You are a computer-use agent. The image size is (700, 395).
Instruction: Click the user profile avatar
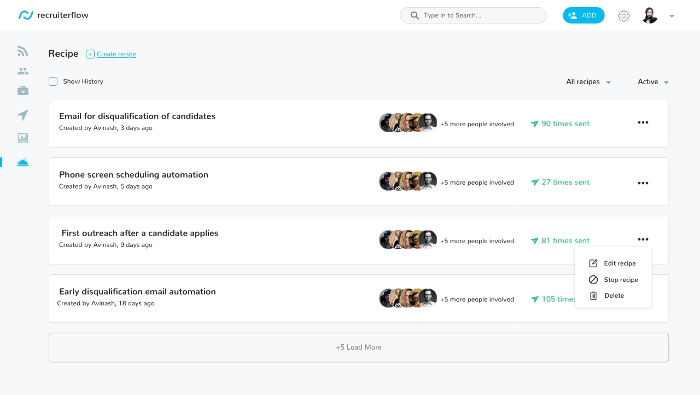(x=650, y=15)
